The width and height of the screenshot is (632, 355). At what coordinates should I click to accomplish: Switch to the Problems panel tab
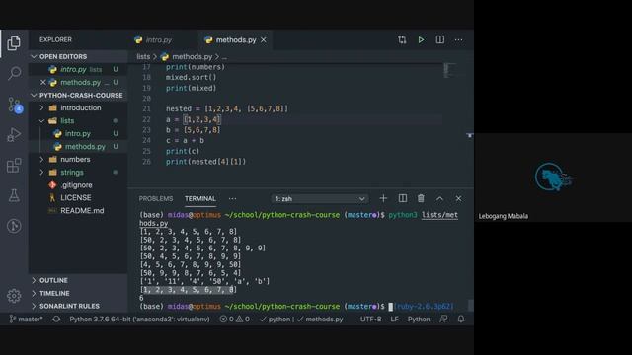click(x=156, y=199)
